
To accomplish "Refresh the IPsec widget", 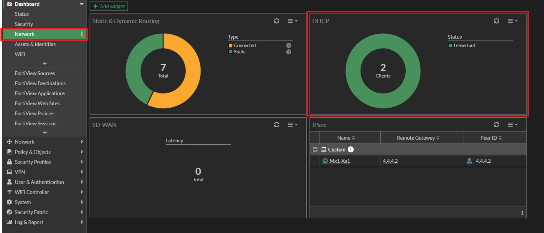I will 496,125.
